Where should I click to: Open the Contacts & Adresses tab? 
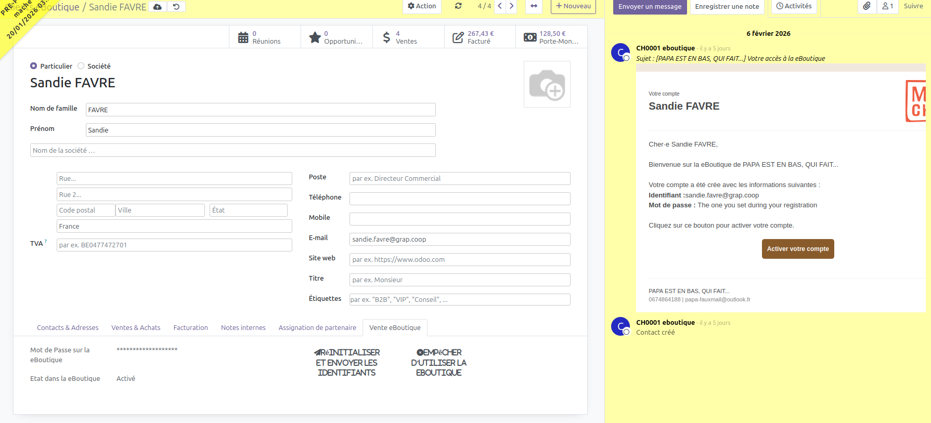point(68,328)
